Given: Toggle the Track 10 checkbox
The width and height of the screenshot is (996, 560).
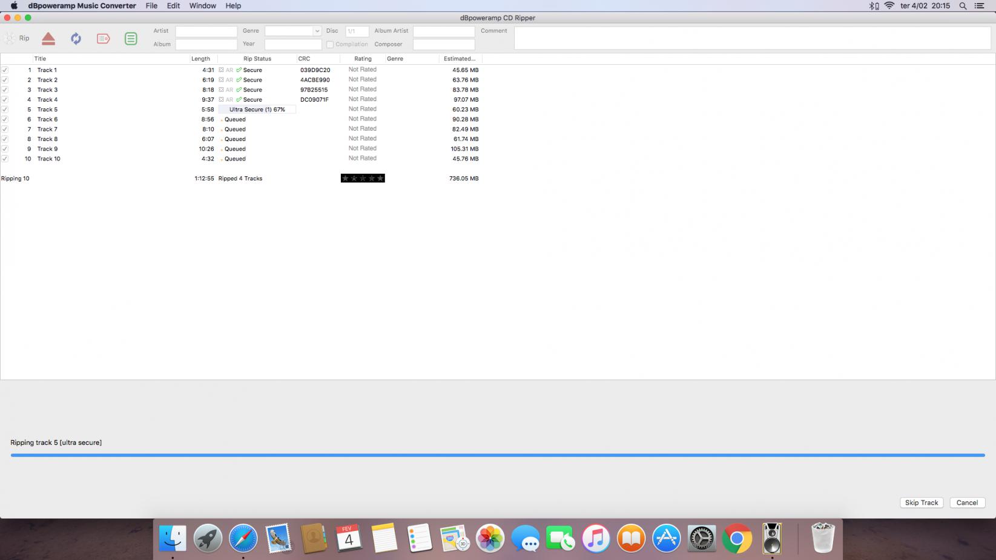Looking at the screenshot, I should point(5,159).
